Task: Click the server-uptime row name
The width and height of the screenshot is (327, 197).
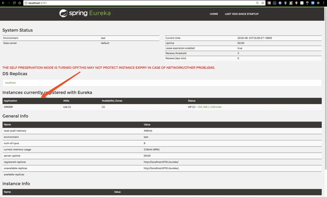Action: (x=11, y=156)
